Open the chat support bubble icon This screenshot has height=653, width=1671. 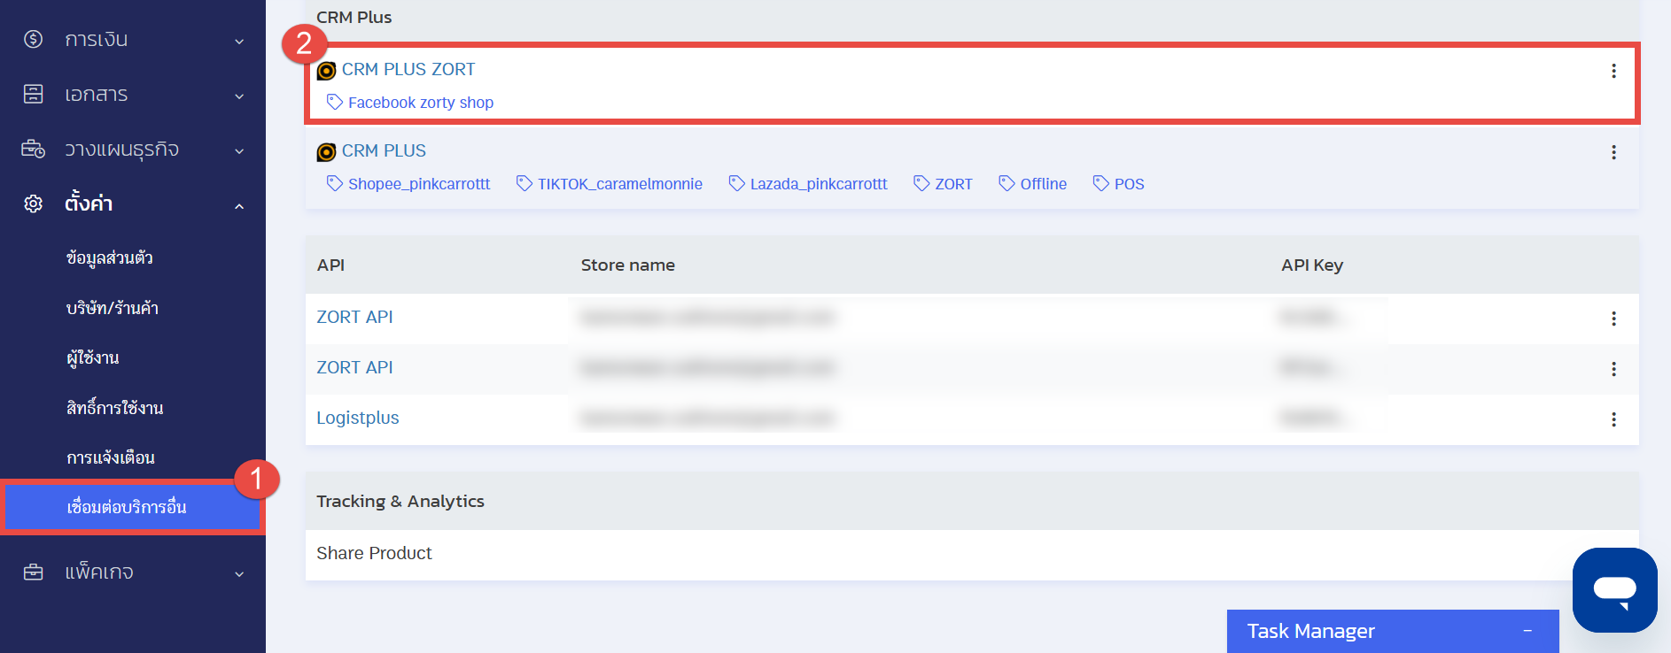coord(1614,589)
